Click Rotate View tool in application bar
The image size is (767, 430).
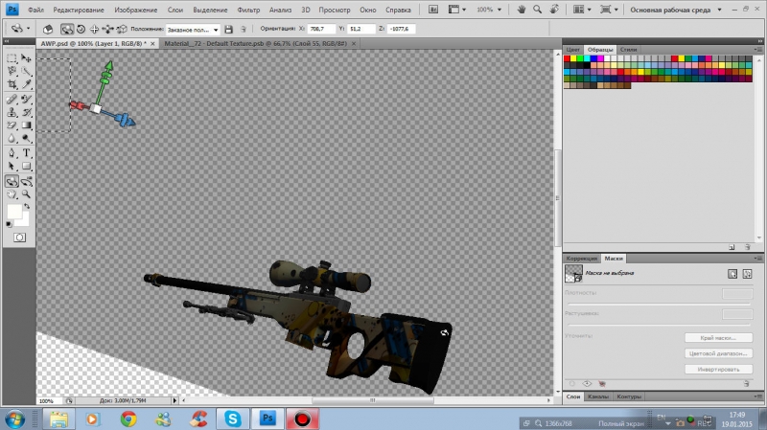554,10
